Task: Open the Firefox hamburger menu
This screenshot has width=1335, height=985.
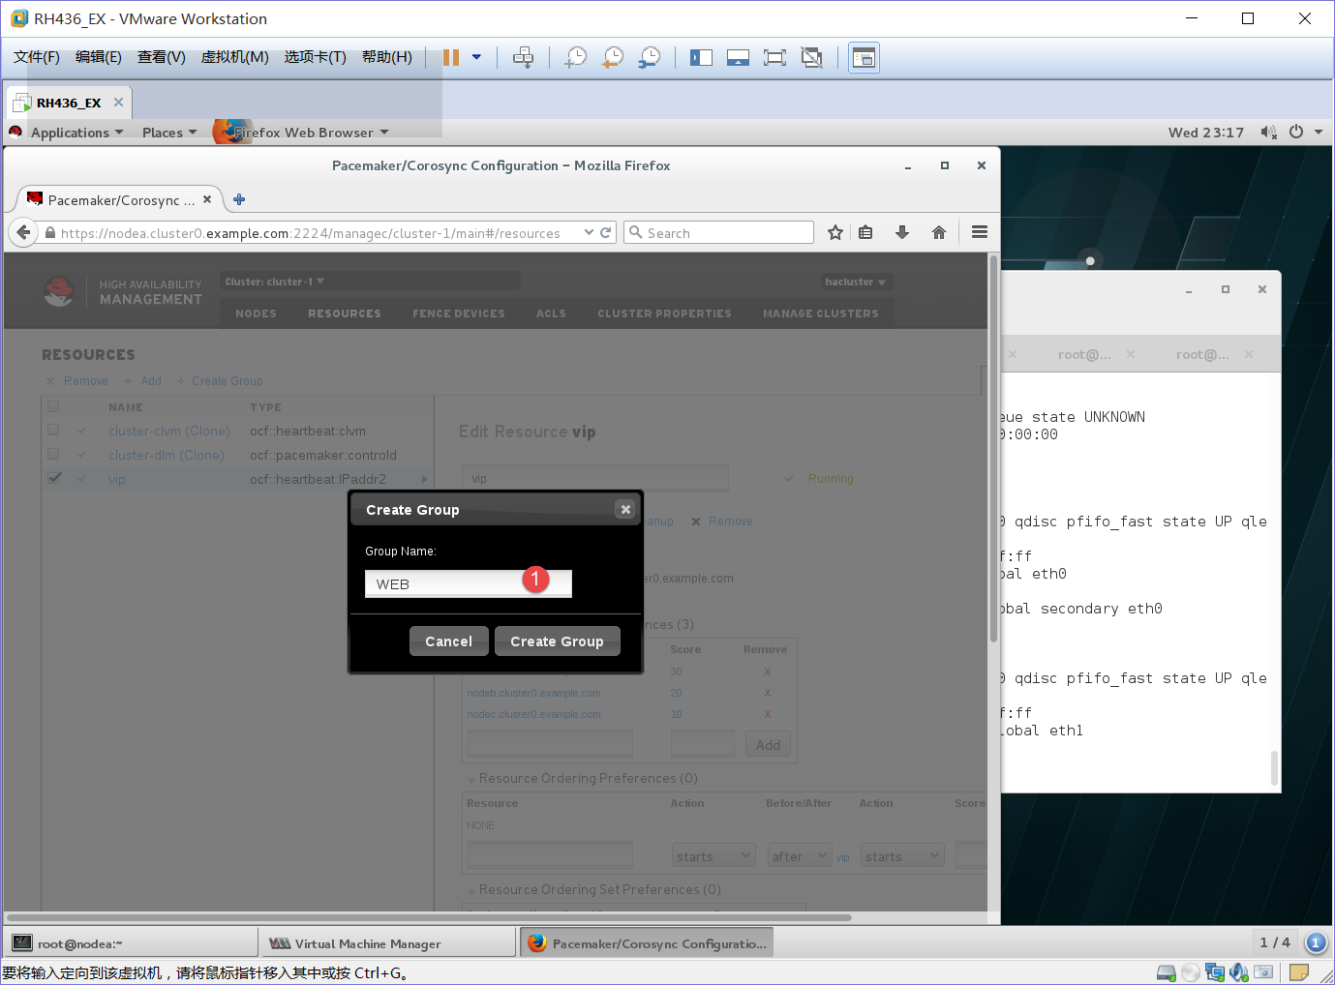Action: (980, 232)
